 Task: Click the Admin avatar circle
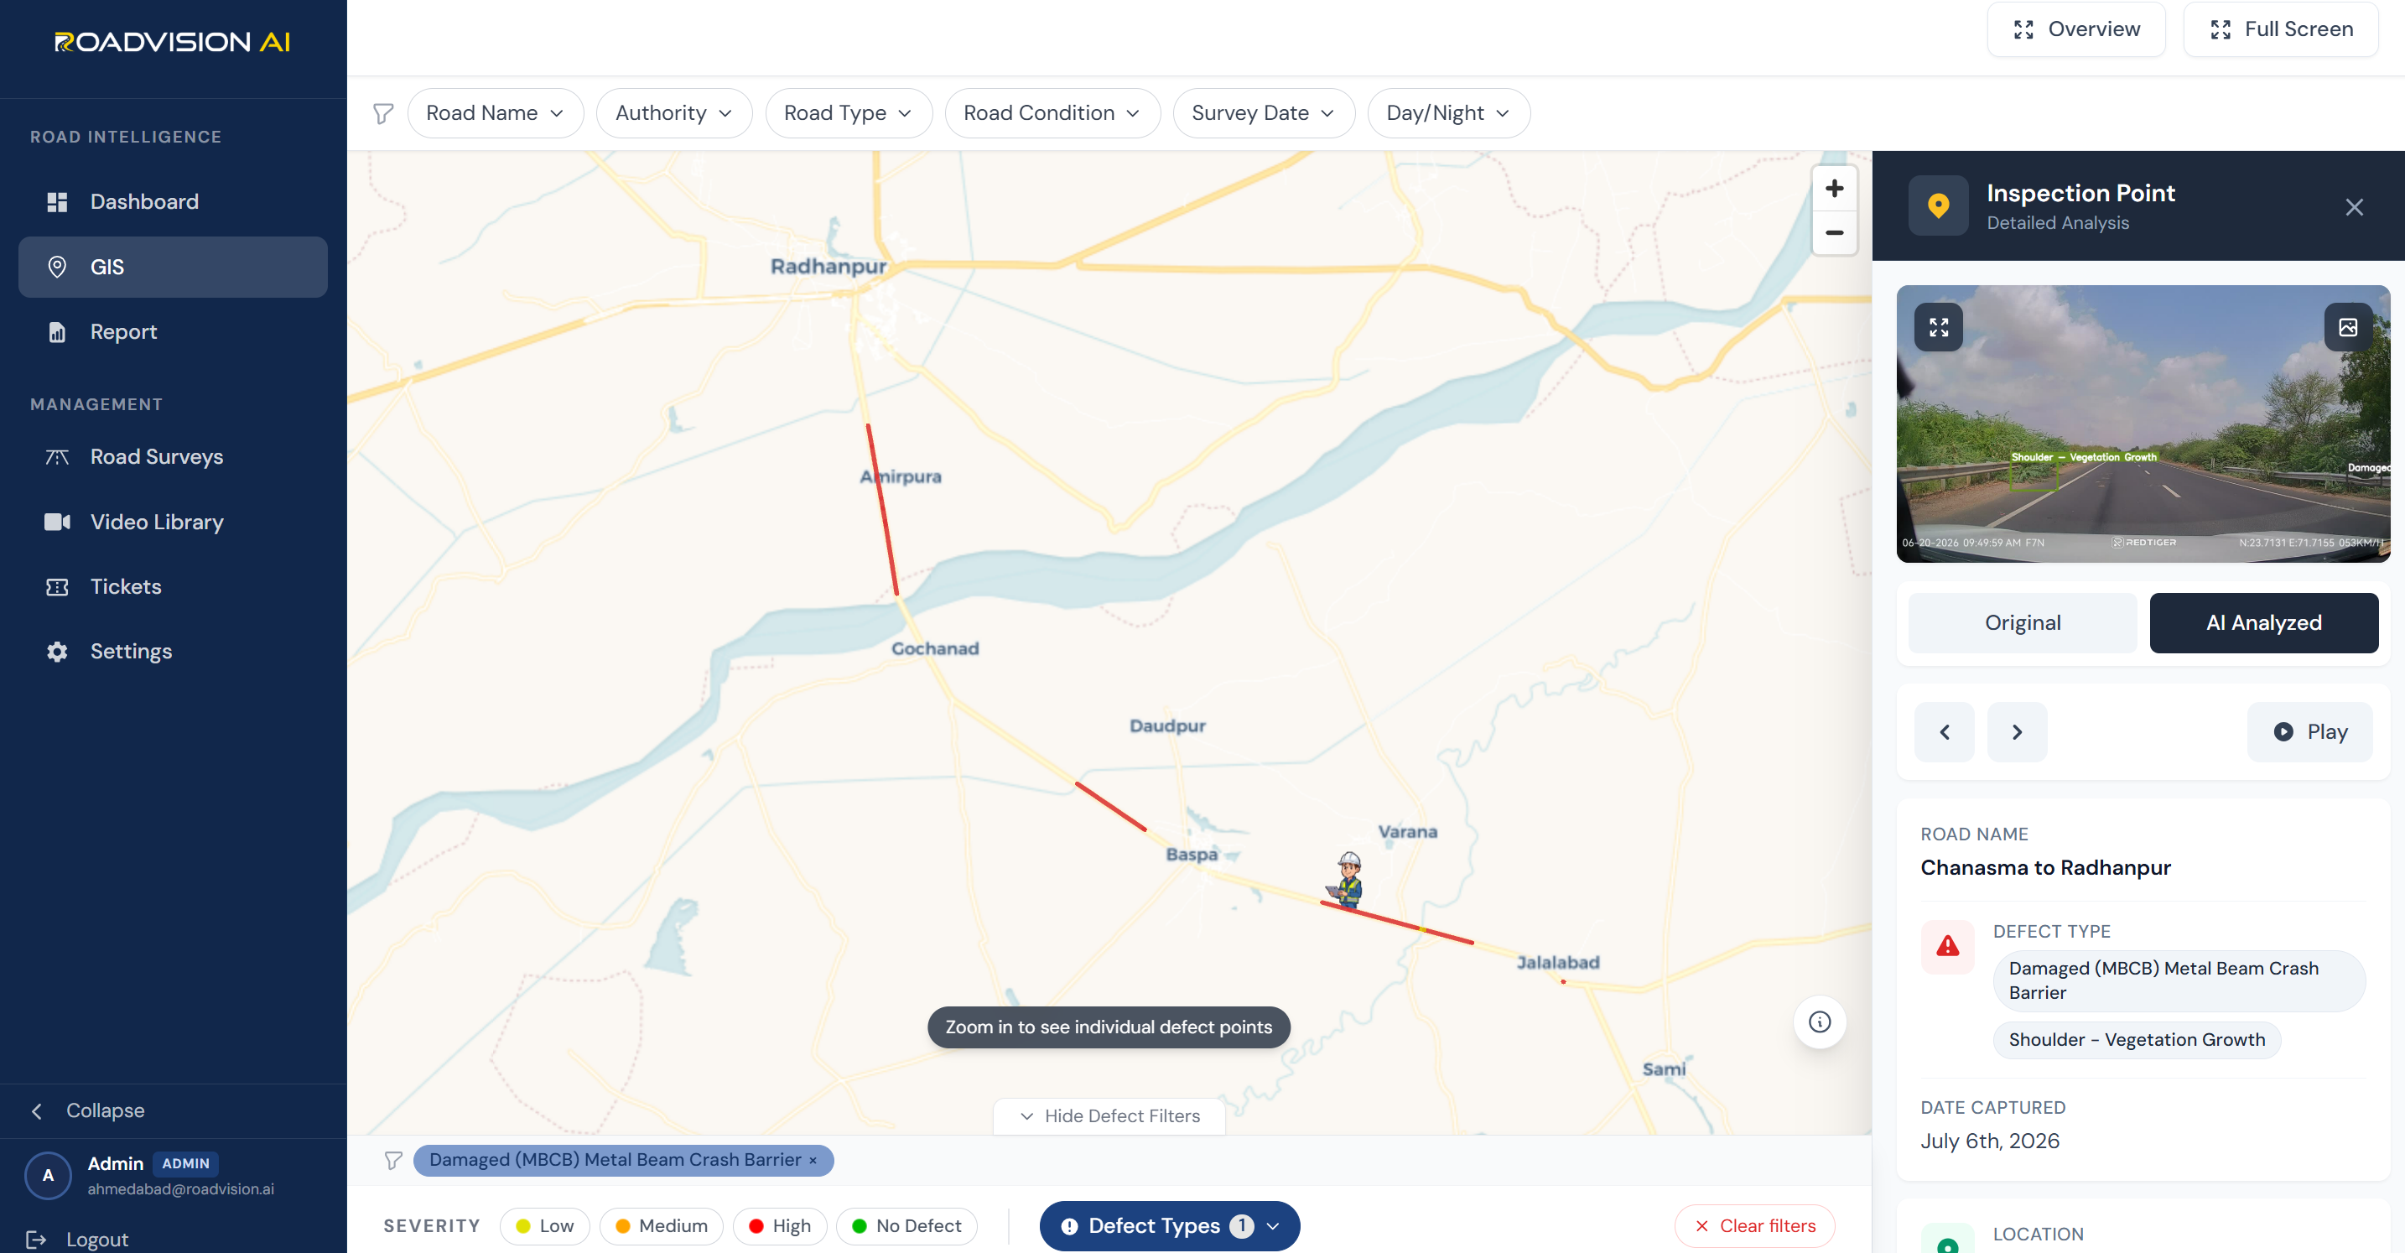coord(49,1176)
